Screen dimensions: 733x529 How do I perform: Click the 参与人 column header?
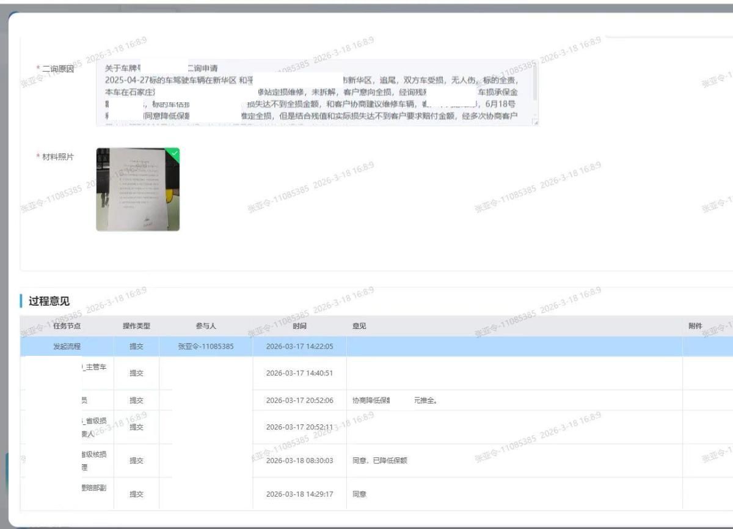[x=206, y=327]
